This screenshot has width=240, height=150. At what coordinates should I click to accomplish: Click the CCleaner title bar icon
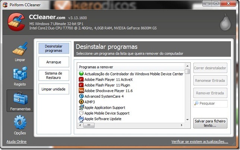coord(5,4)
